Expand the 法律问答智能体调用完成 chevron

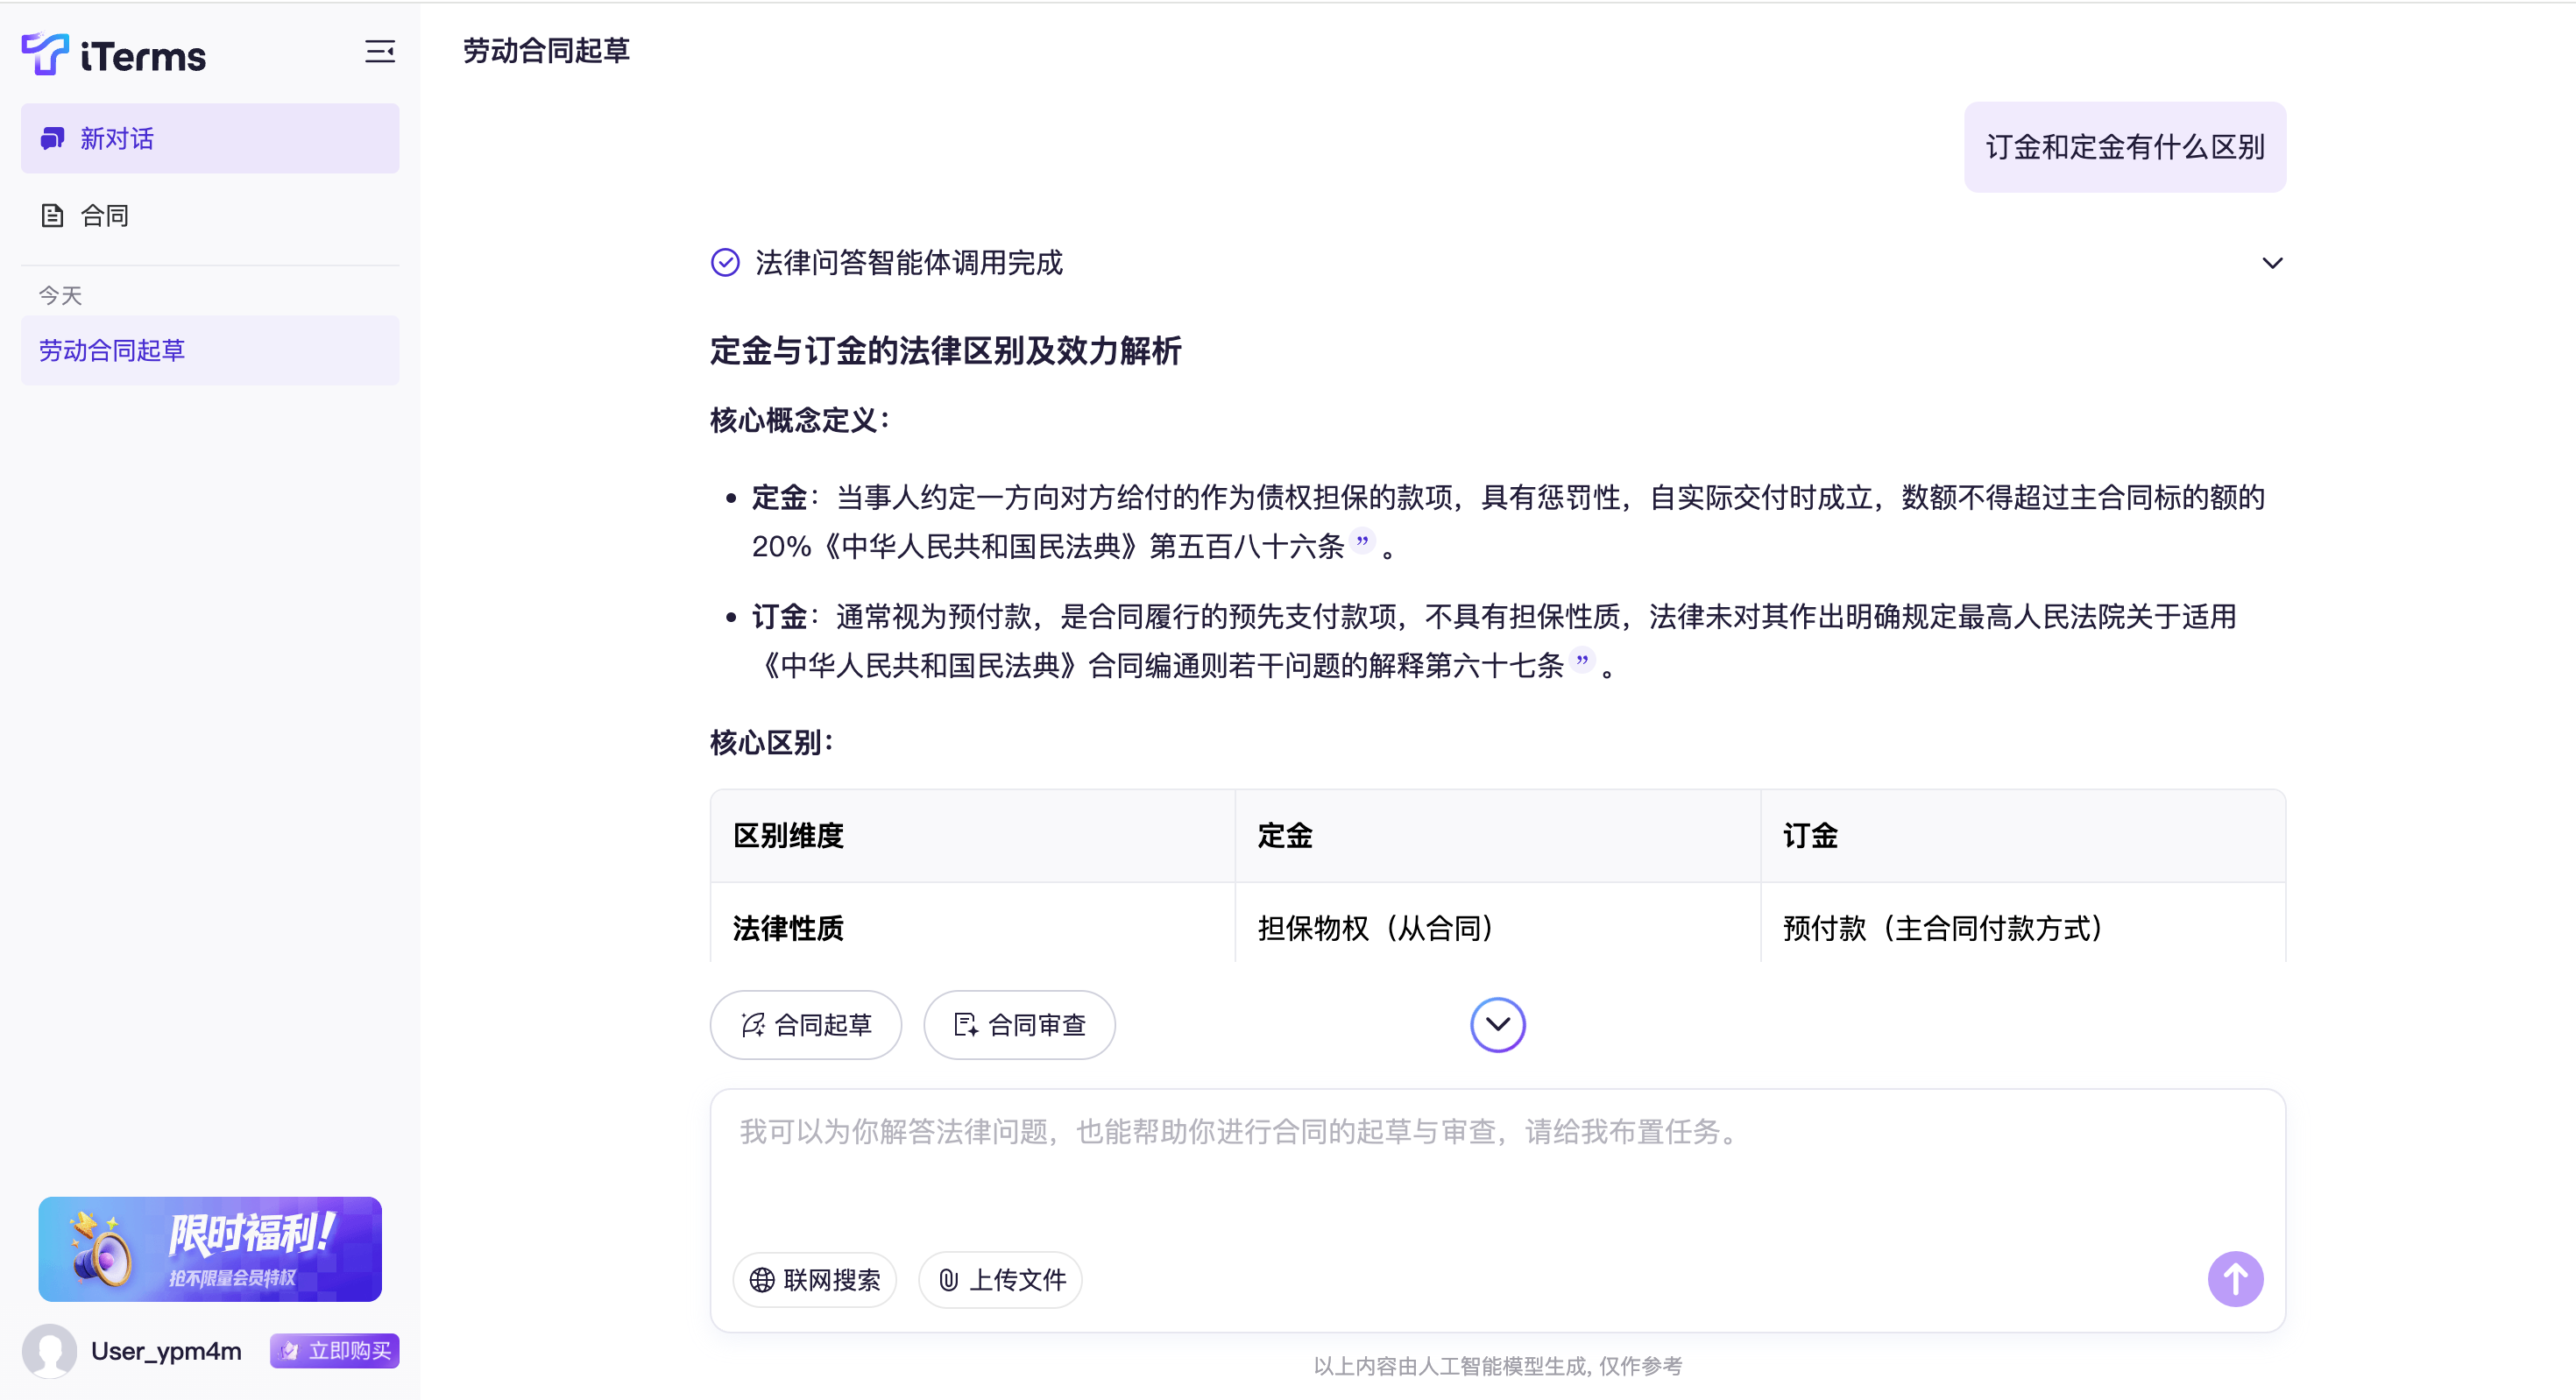2272,263
